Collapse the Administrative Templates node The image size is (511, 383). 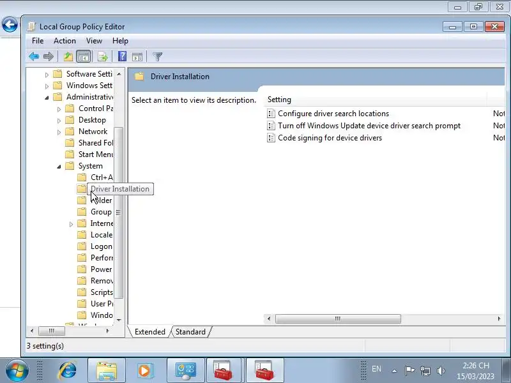(x=47, y=98)
